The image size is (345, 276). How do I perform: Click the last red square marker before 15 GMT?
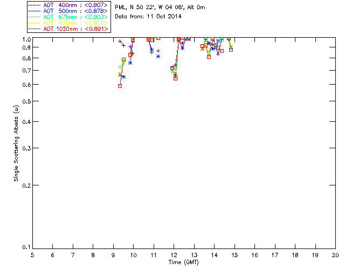point(231,50)
